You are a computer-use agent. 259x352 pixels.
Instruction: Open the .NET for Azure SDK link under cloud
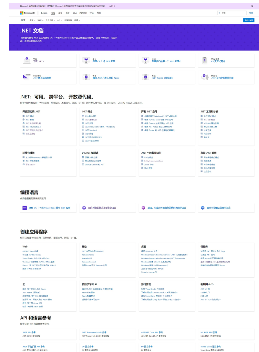32,303
